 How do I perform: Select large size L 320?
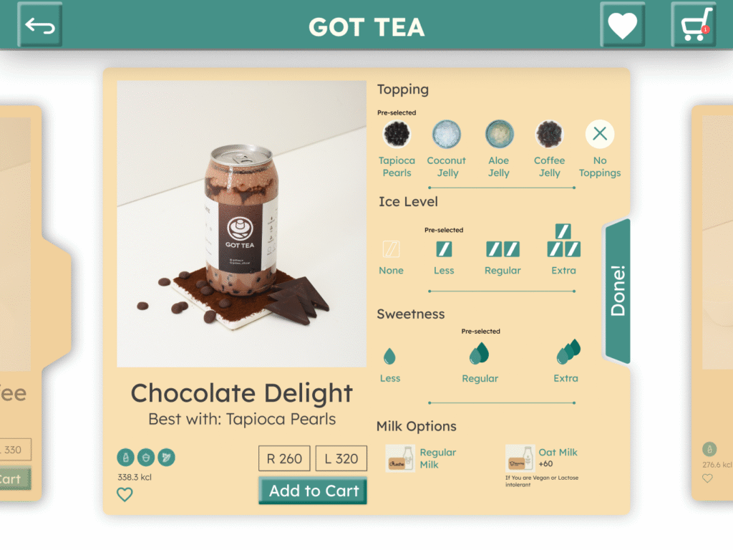341,458
